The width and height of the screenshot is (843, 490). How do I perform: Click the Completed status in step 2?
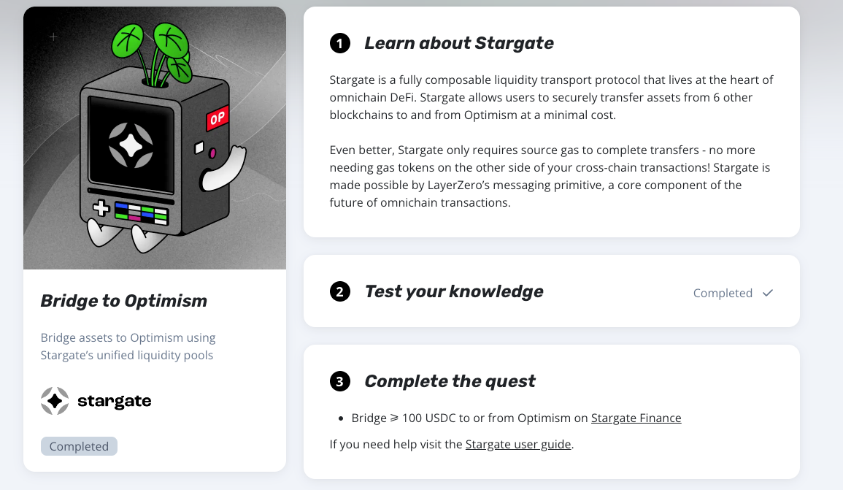[723, 293]
